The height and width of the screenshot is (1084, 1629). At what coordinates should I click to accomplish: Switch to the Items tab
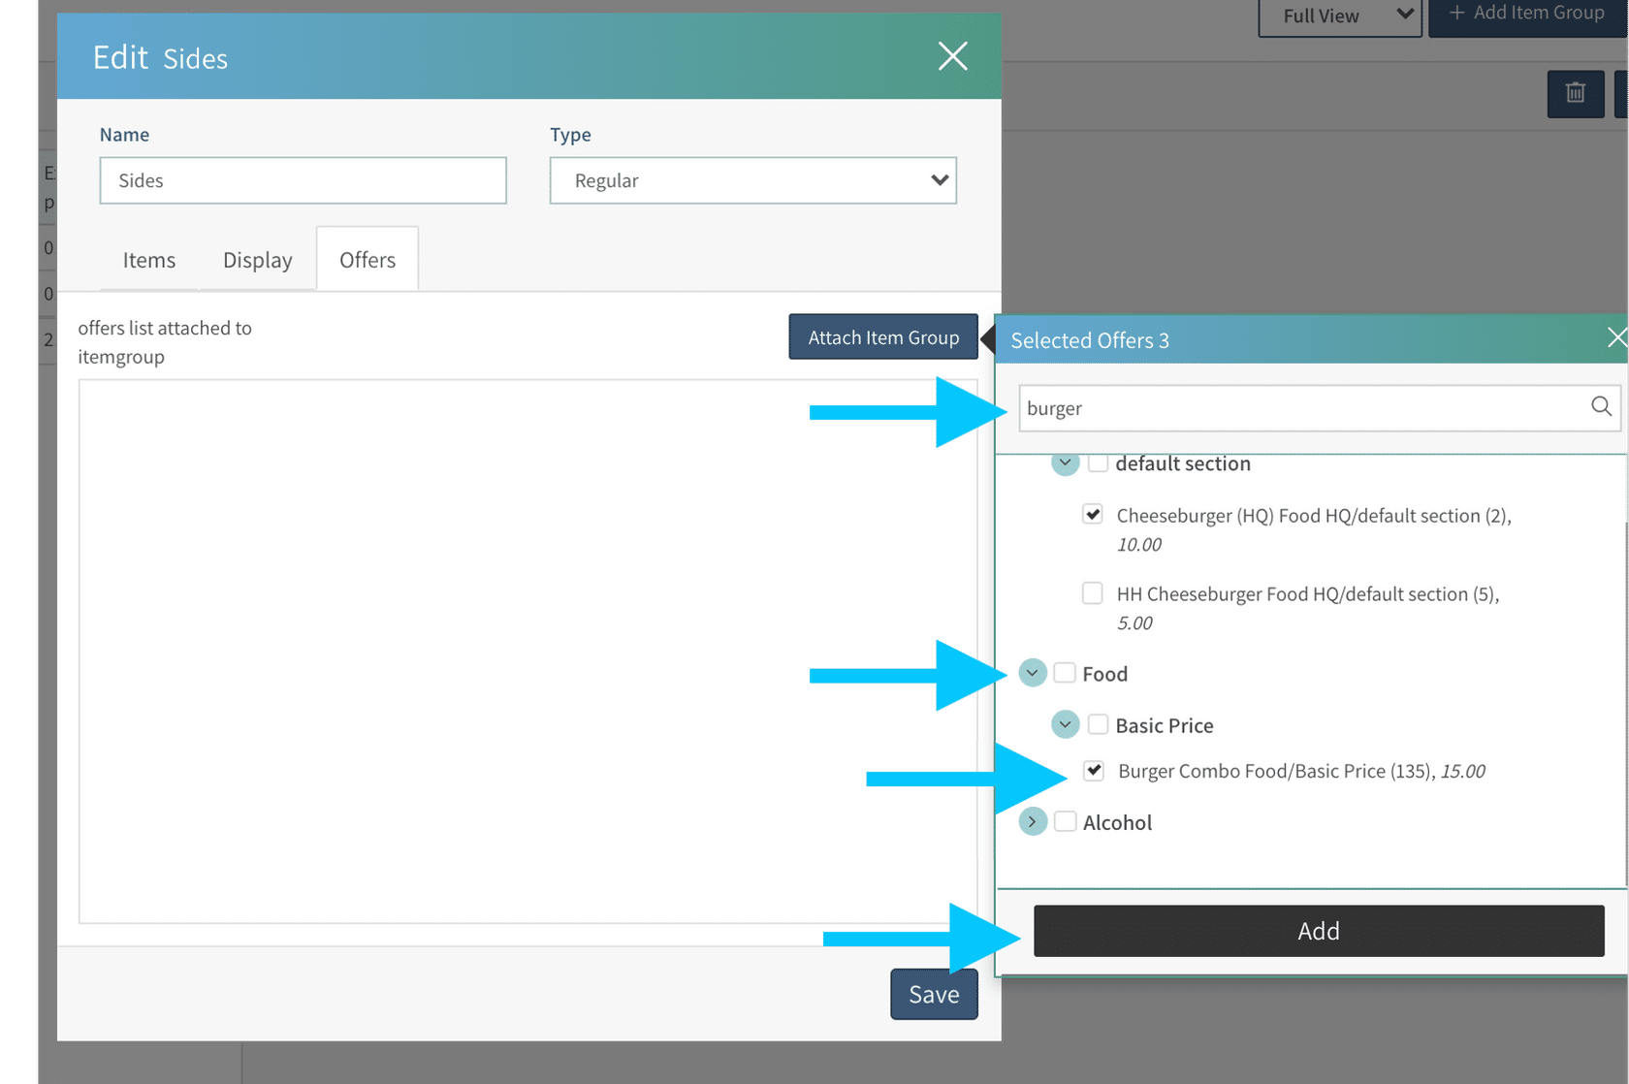pyautogui.click(x=149, y=260)
